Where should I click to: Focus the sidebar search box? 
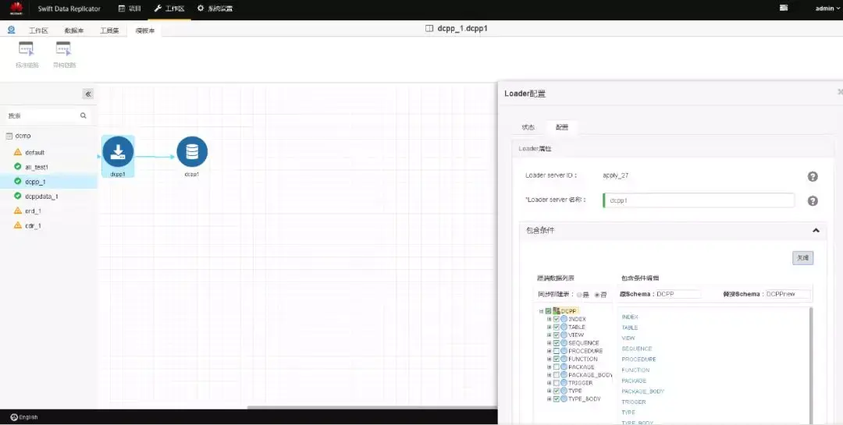[x=46, y=115]
